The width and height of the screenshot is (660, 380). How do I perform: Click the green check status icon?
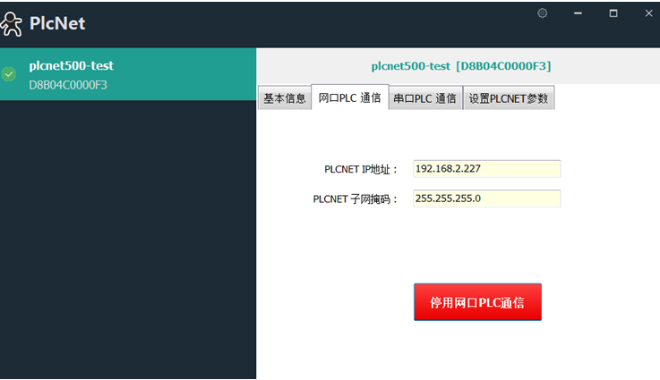[x=8, y=74]
